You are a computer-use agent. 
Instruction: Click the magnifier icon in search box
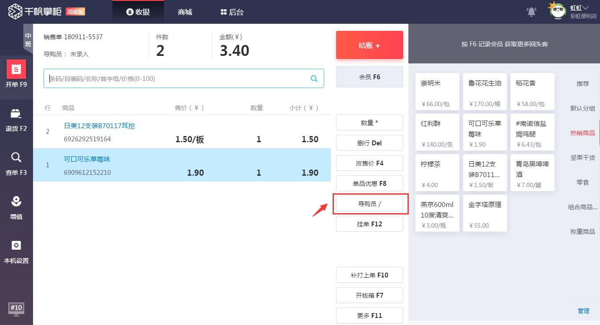pyautogui.click(x=314, y=79)
